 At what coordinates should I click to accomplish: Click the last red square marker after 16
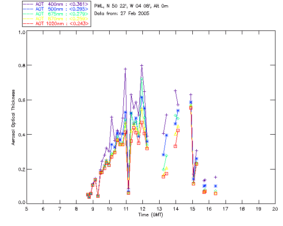[215, 194]
